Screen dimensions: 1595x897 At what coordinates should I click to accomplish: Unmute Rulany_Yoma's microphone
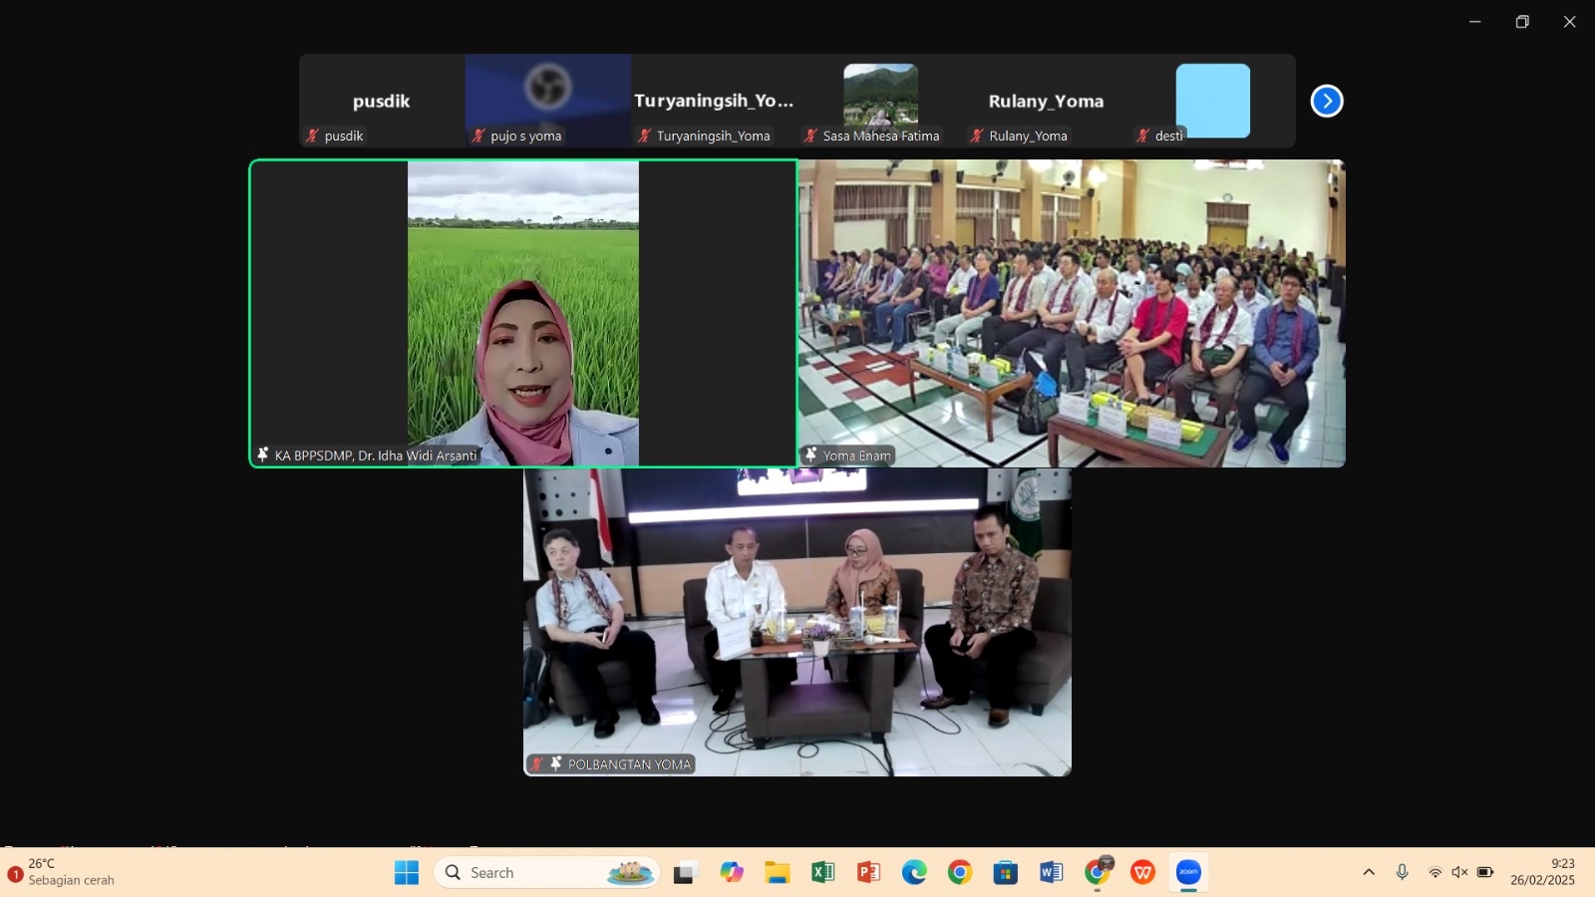click(974, 136)
